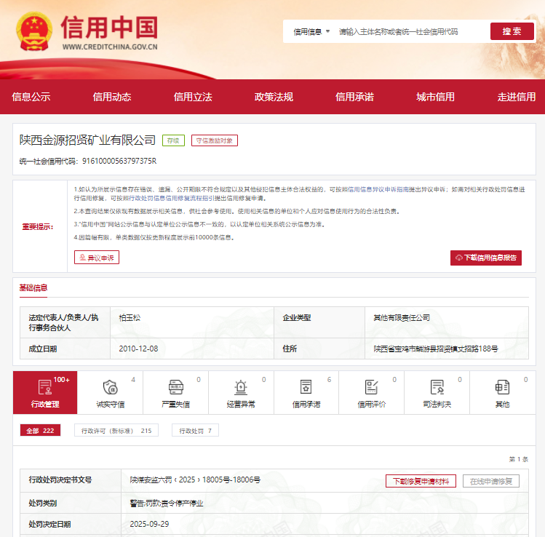This screenshot has height=537, width=545.
Task: Click the 在线申请修复 button
Action: pyautogui.click(x=491, y=481)
